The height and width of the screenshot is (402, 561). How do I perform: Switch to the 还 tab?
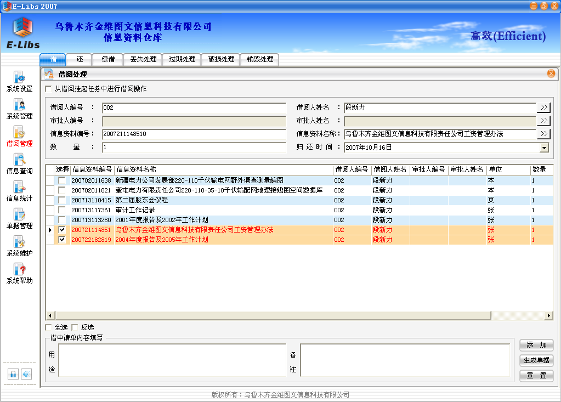[80, 59]
